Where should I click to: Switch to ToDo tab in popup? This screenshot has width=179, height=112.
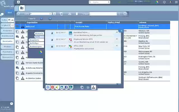[x=39, y=37]
